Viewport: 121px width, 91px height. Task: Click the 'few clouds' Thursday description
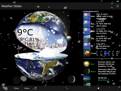tap(101, 41)
